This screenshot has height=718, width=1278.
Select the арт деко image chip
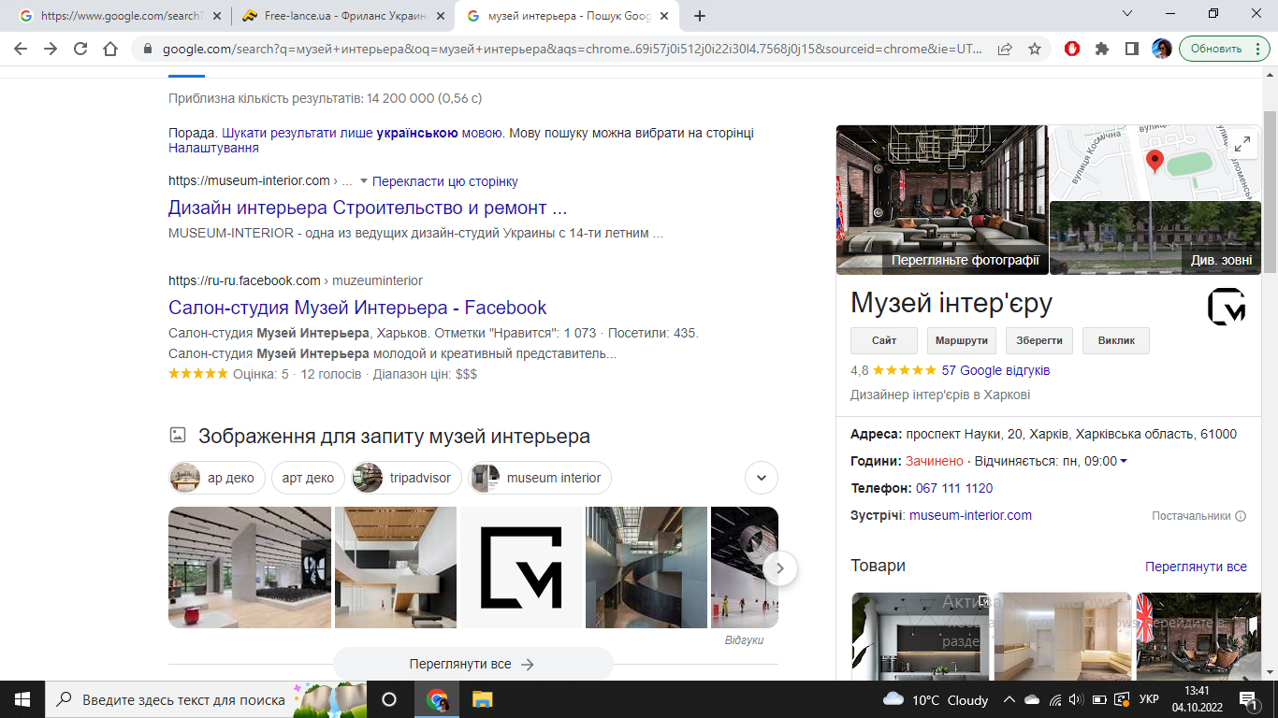(x=308, y=478)
